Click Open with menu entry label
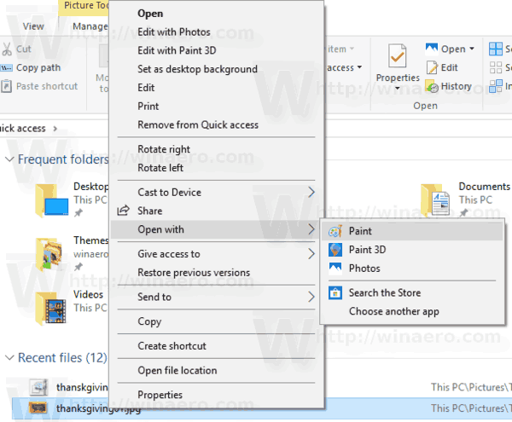 (160, 229)
